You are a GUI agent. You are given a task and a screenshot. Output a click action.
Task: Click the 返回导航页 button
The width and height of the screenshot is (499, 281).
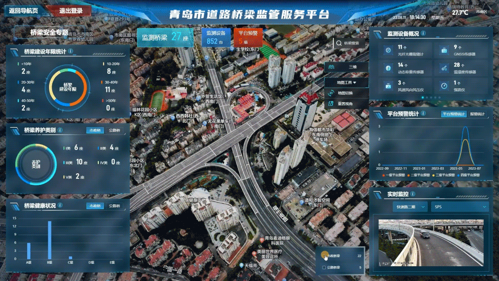coord(24,11)
